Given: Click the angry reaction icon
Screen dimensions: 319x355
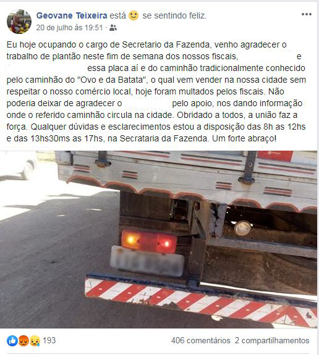Looking at the screenshot, I should click(x=23, y=341).
